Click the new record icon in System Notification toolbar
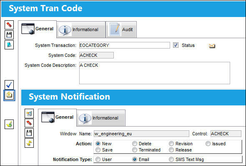Screen dimensions: 246x166 pos(29,113)
